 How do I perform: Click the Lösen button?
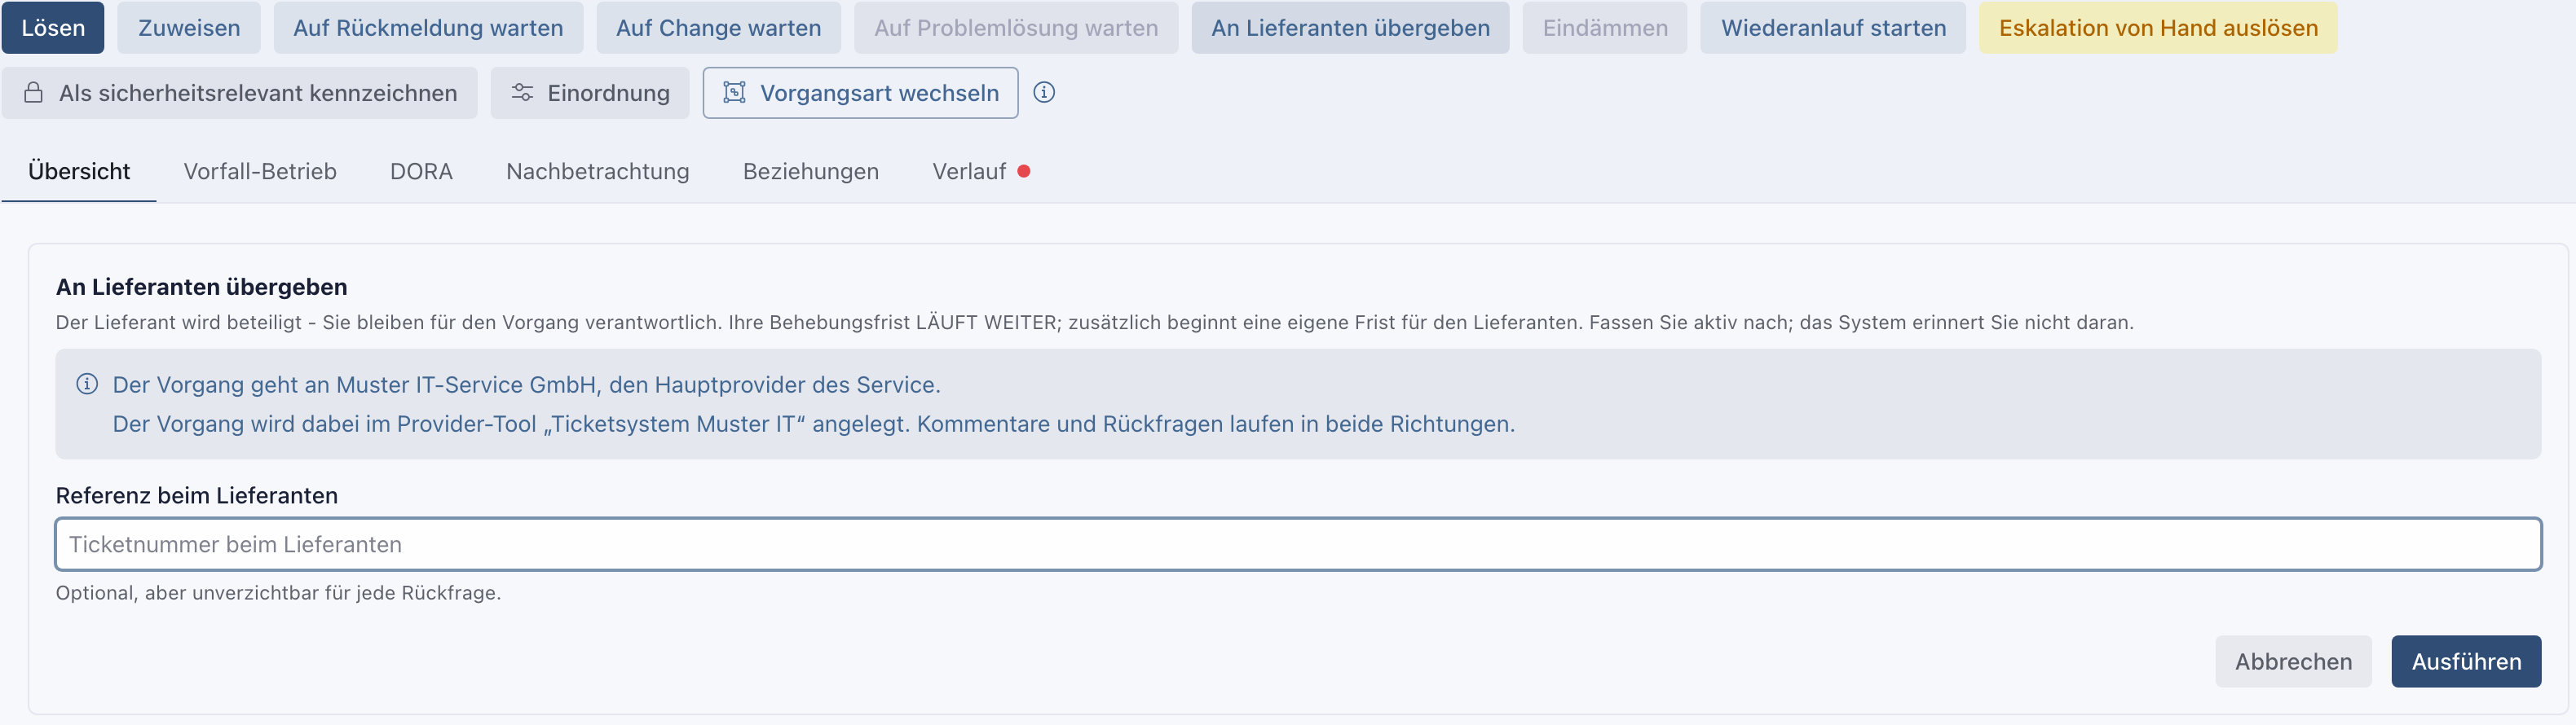click(53, 28)
